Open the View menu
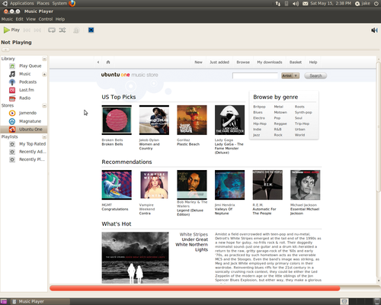The height and width of the screenshot is (305, 381). coord(30,19)
